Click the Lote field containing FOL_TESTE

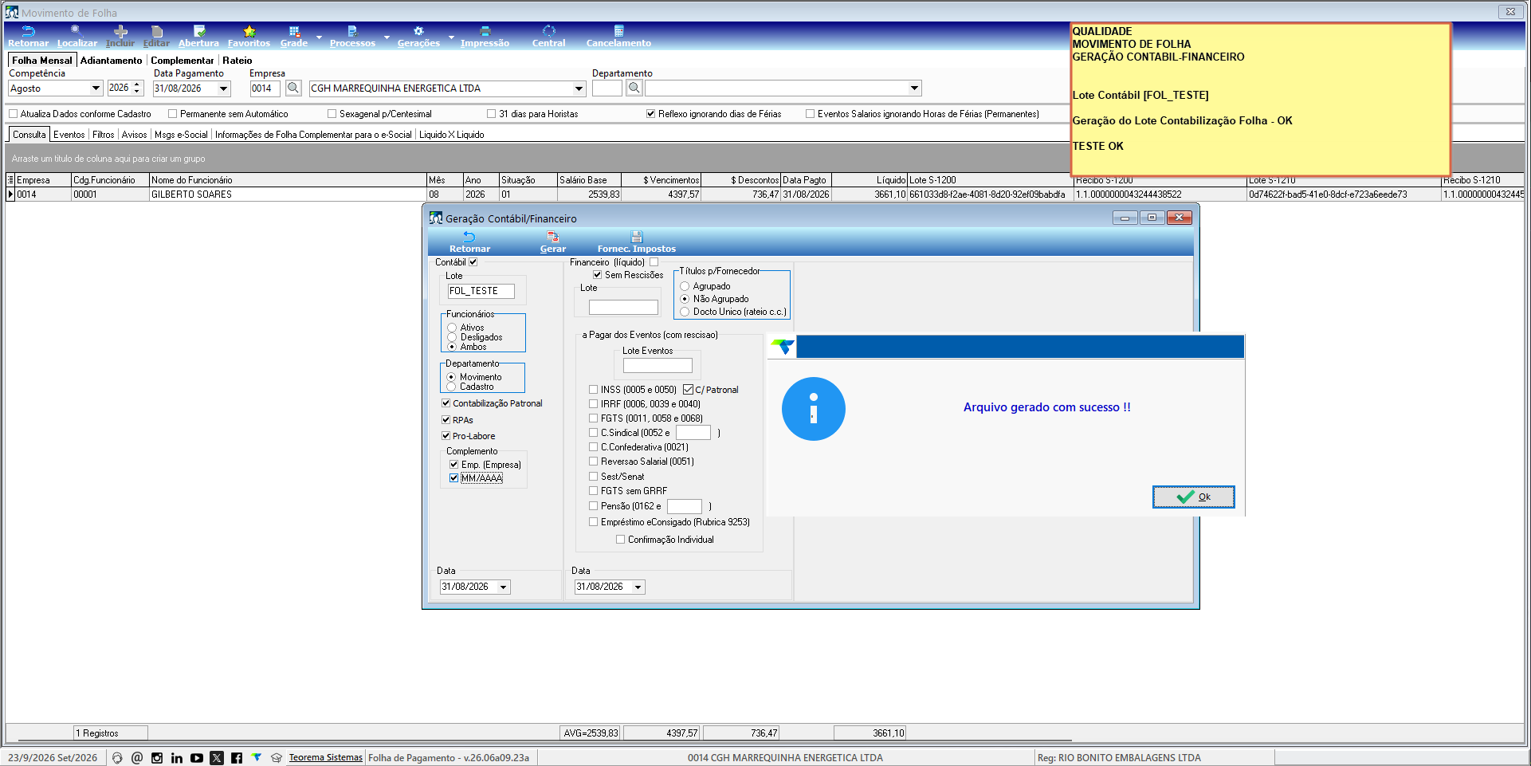[x=481, y=292]
